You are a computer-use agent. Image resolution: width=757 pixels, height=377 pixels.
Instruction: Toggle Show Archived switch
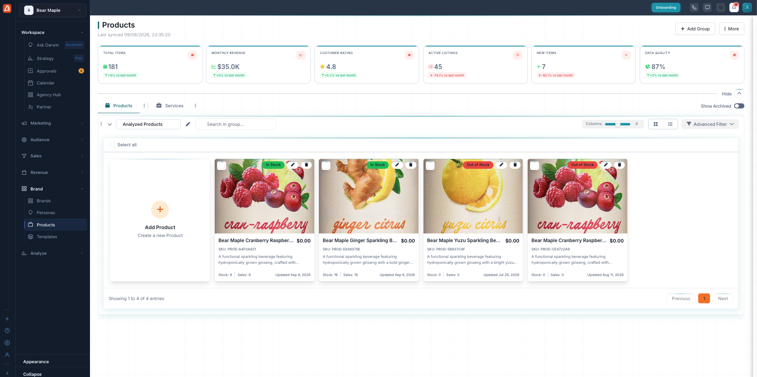click(x=739, y=106)
